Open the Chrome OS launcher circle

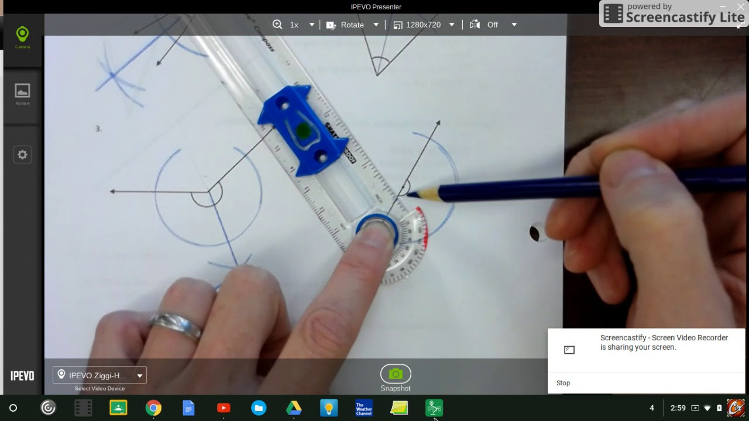pyautogui.click(x=13, y=408)
